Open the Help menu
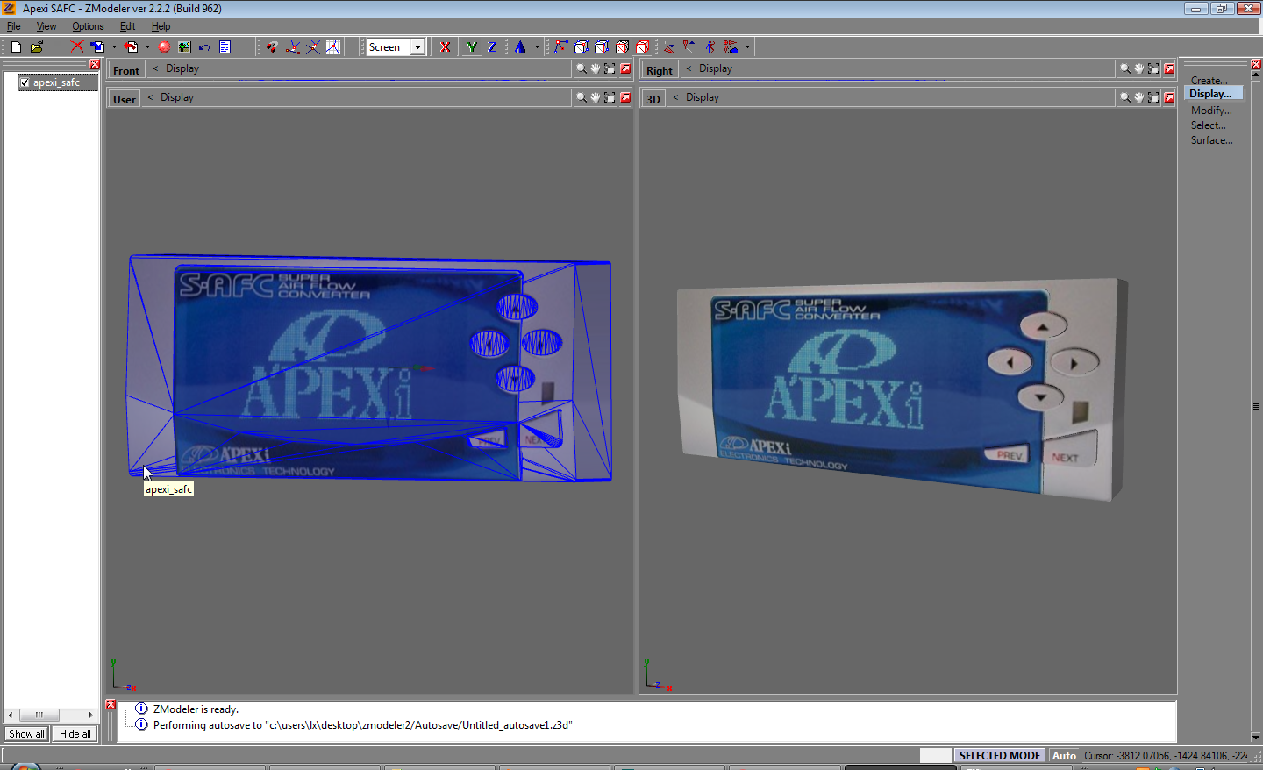This screenshot has width=1263, height=770. [161, 26]
